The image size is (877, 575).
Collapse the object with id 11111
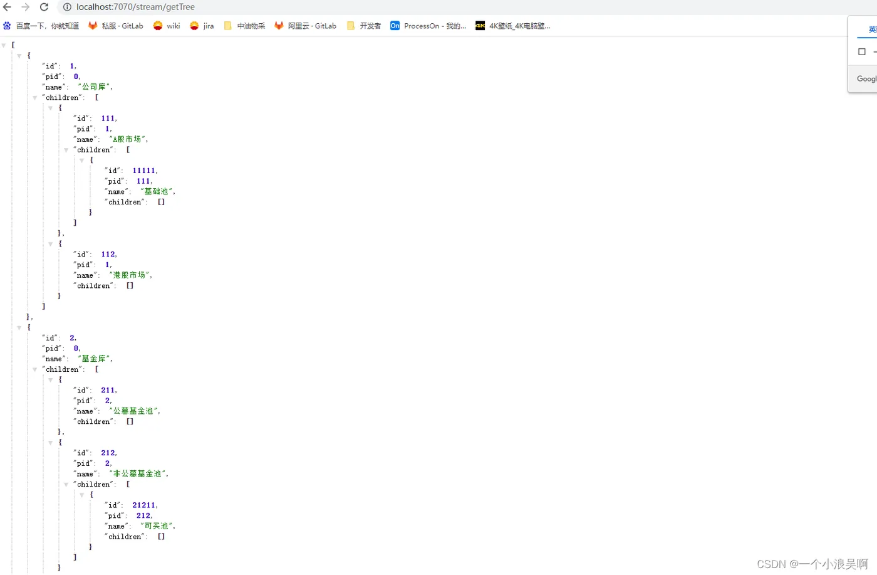[x=82, y=161]
